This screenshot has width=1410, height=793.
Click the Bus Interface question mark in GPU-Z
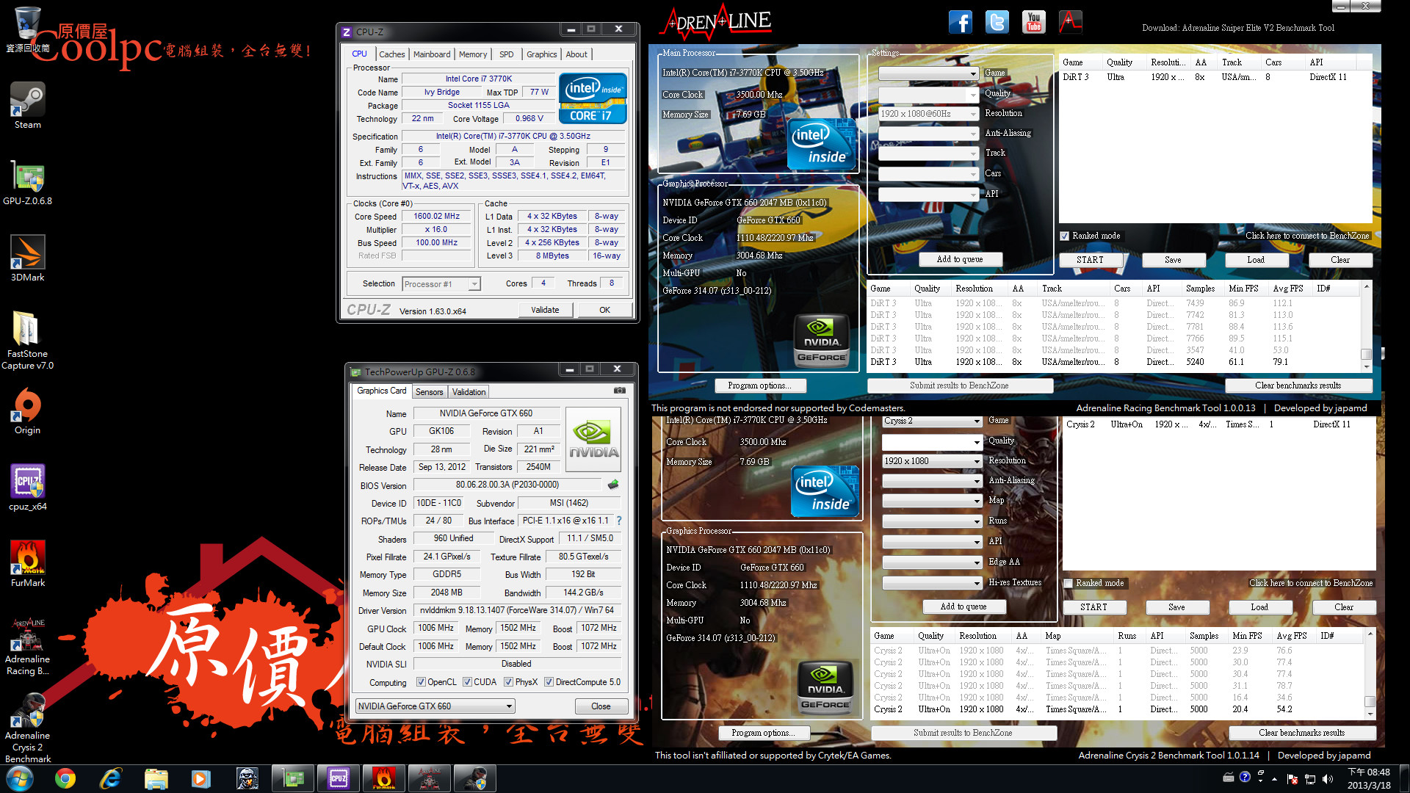click(619, 521)
